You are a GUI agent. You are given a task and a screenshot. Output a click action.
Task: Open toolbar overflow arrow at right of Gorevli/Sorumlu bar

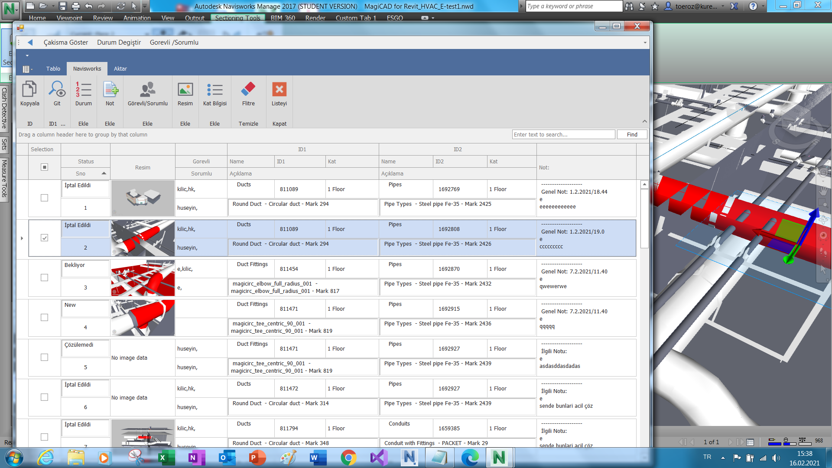[645, 42]
